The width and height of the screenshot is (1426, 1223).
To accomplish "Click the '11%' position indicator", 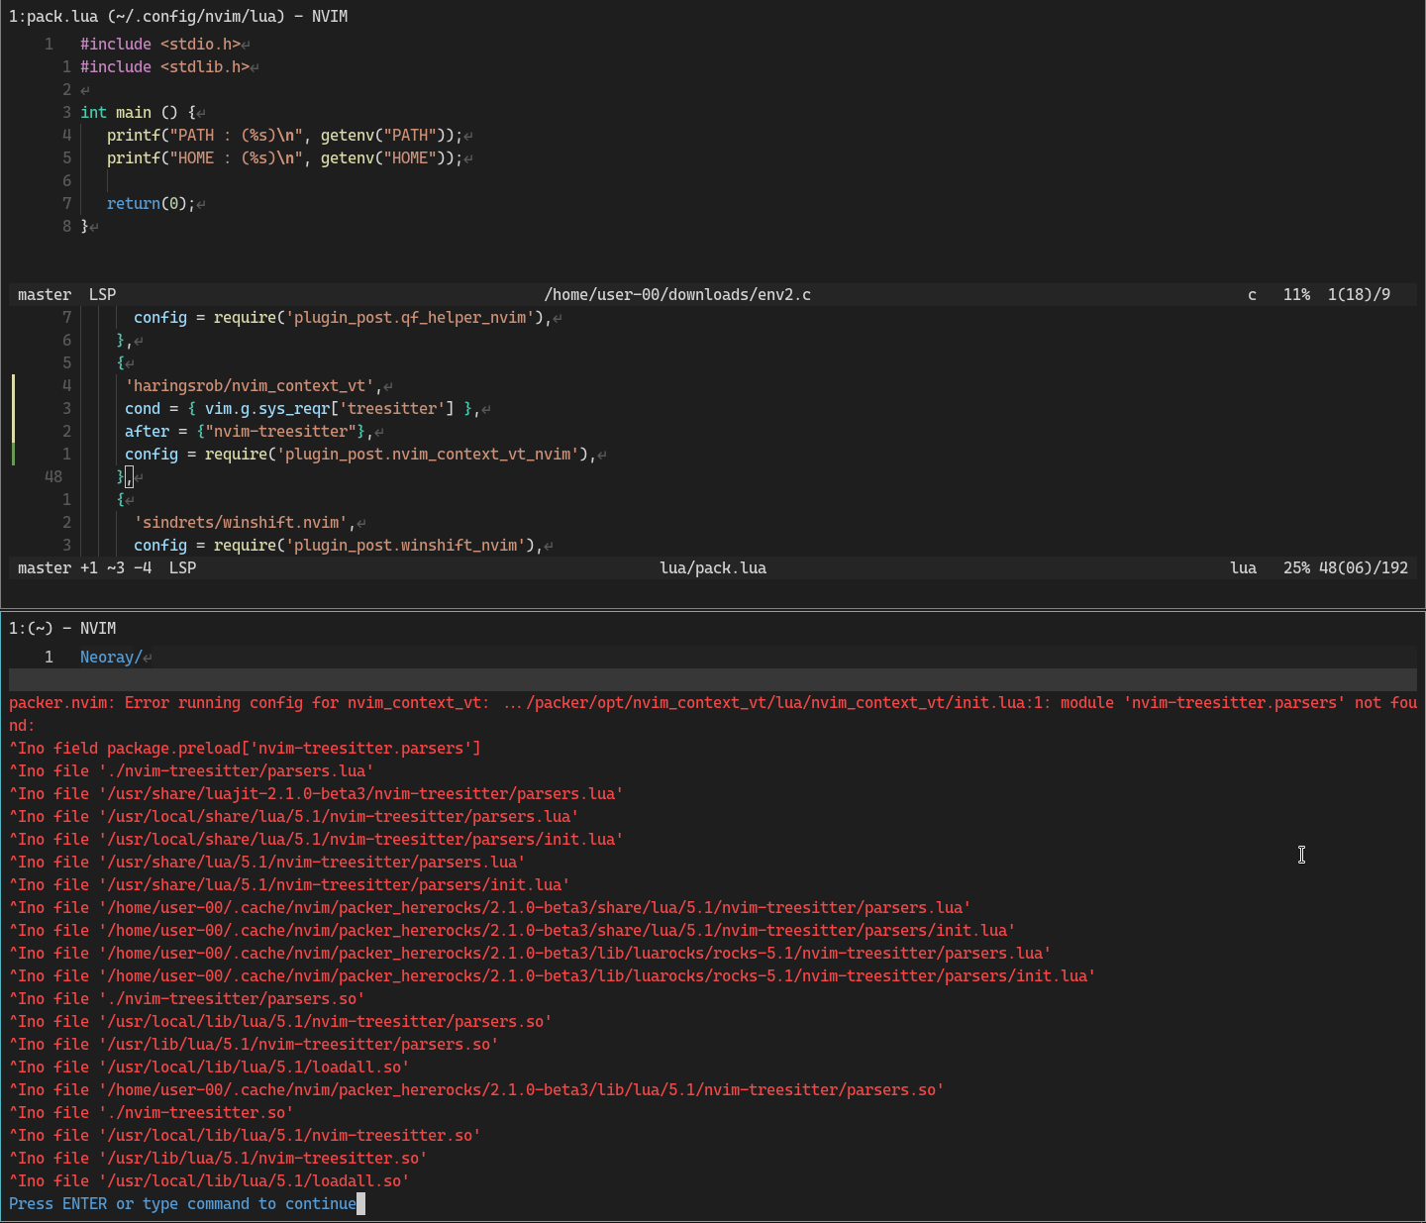I will coord(1296,294).
